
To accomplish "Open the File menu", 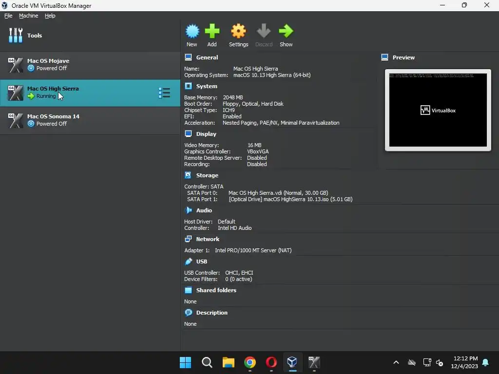I will [x=8, y=16].
